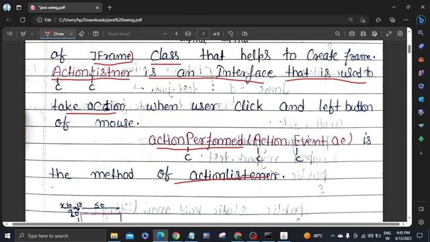This screenshot has height=242, width=430.
Task: Expand the Draw tool options dropdown
Action: [71, 34]
